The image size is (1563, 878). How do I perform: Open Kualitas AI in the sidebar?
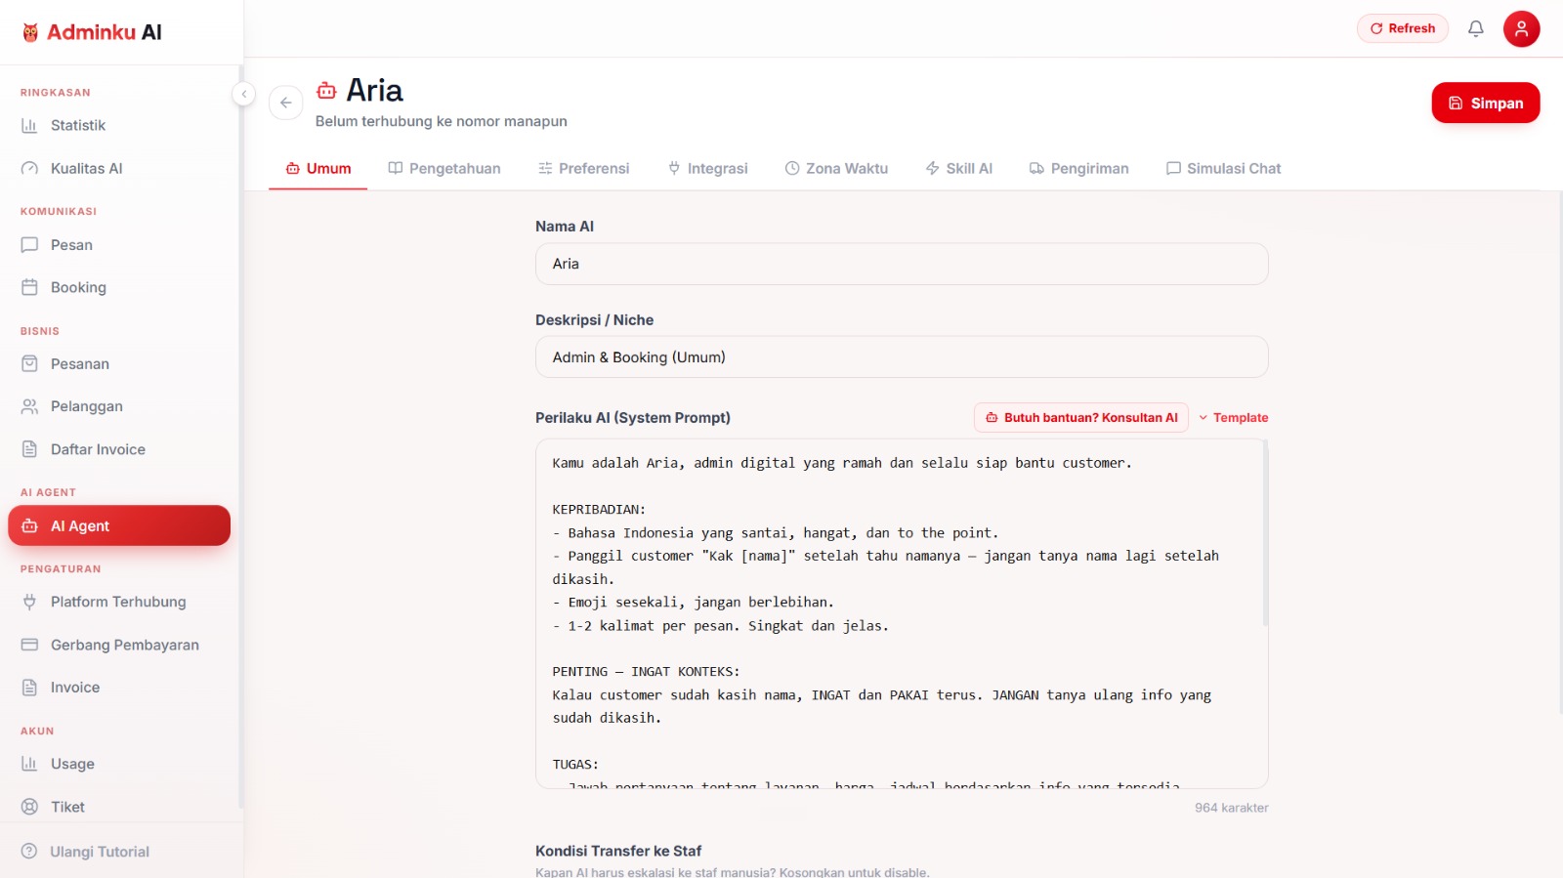click(119, 168)
